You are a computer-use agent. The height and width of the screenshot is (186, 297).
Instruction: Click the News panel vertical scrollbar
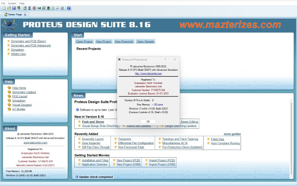(291, 138)
